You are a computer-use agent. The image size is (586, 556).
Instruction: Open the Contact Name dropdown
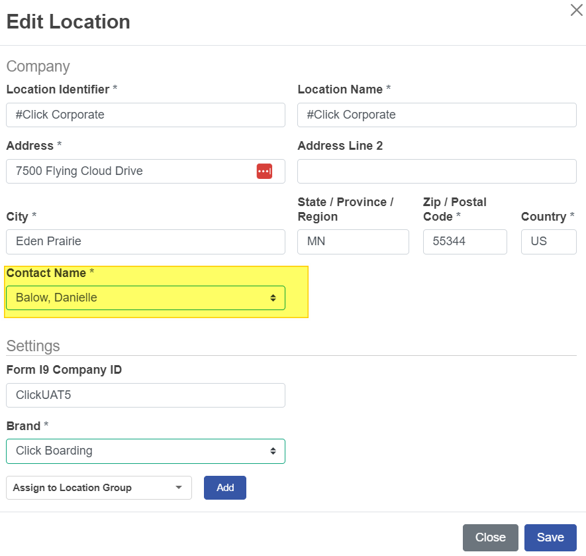tap(146, 298)
